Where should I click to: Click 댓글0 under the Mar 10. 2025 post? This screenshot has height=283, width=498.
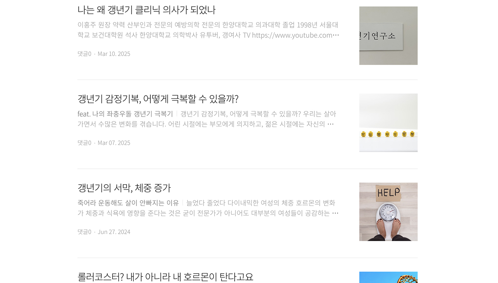tap(84, 54)
